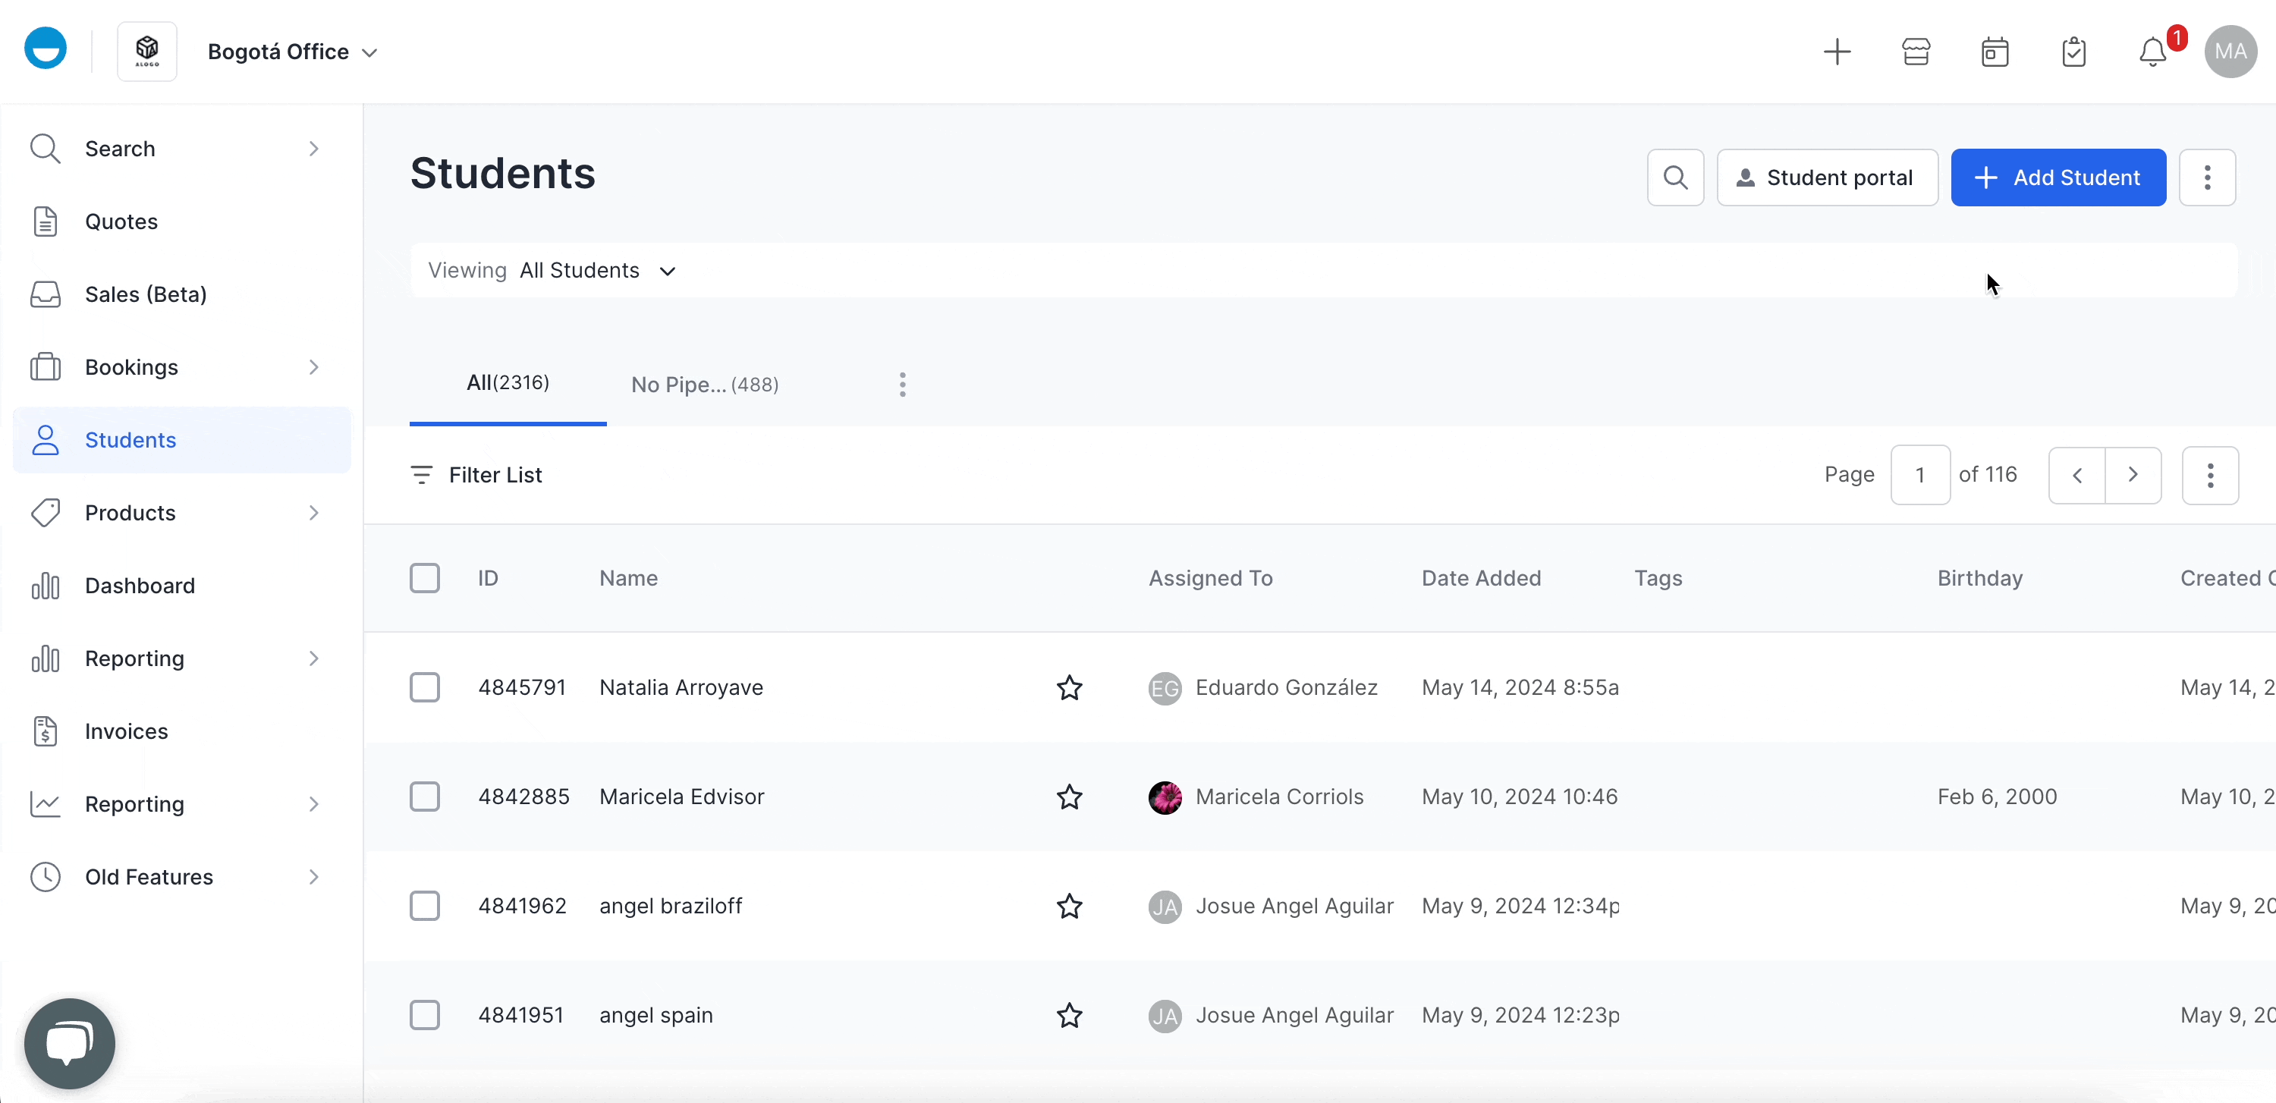Click the page number input field

[x=1919, y=475]
